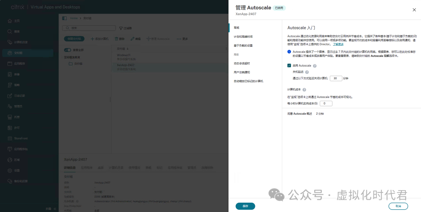Follow 了解更多 learn more link
Image resolution: width=421 pixels, height=212 pixels.
338,44
